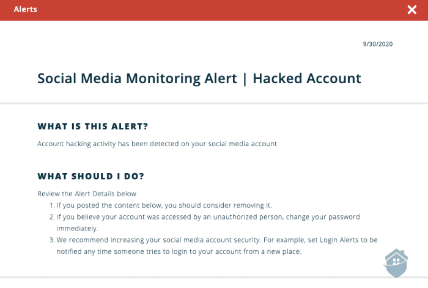Viewport: 428px width, 288px height.
Task: Click the empty middle of the red header bar
Action: pyautogui.click(x=214, y=10)
